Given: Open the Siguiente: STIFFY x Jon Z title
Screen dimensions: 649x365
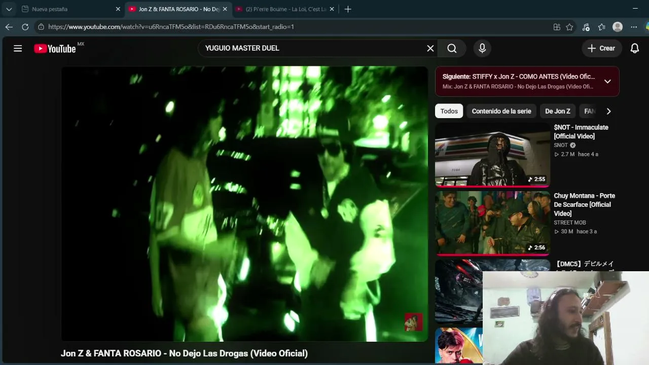Looking at the screenshot, I should [519, 77].
